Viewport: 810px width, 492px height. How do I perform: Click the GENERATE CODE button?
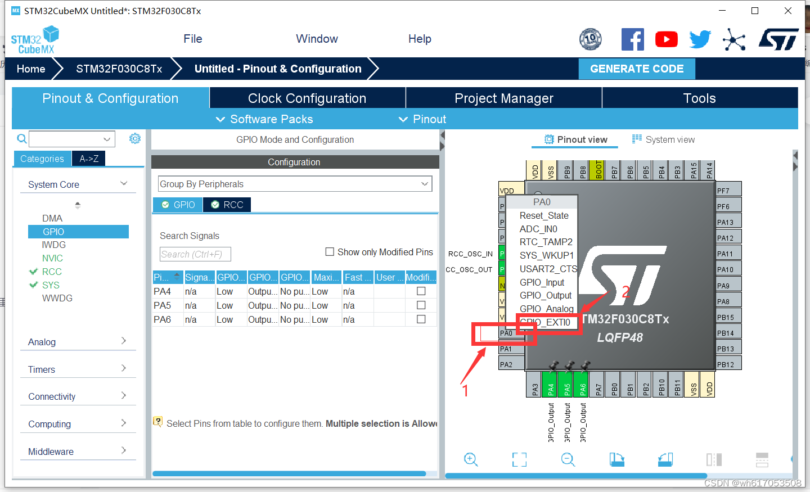[x=637, y=69]
